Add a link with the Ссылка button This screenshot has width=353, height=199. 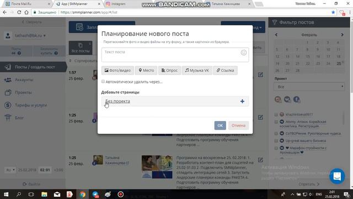click(x=226, y=70)
